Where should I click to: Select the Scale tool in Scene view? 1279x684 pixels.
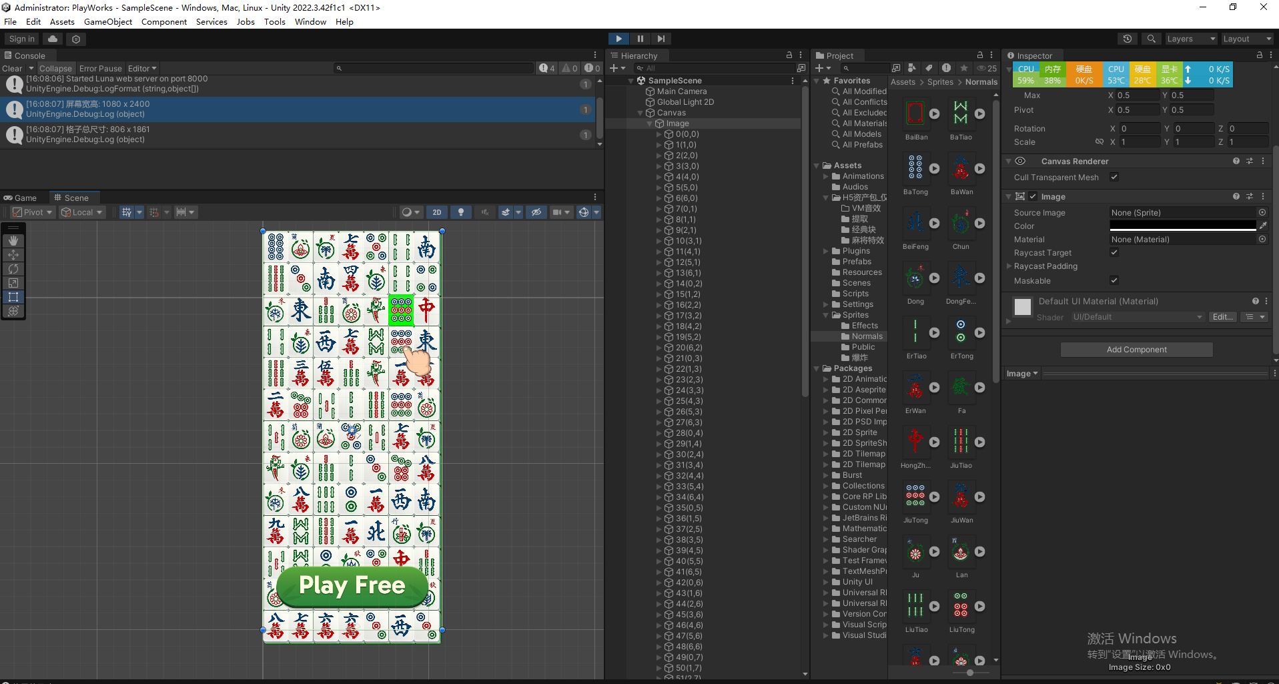pyautogui.click(x=13, y=283)
